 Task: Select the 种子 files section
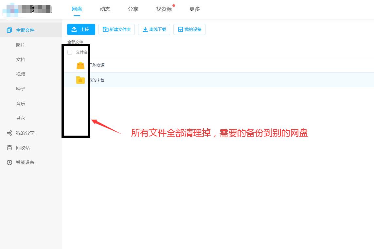pos(20,89)
